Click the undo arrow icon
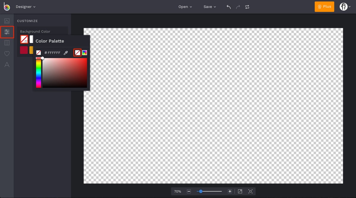Image resolution: width=356 pixels, height=198 pixels. point(228,7)
